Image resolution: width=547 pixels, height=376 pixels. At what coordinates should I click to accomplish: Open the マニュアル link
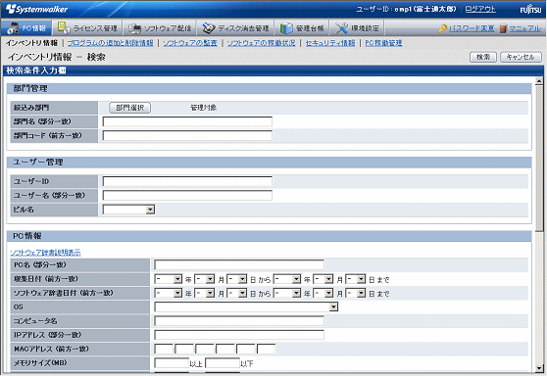(525, 28)
